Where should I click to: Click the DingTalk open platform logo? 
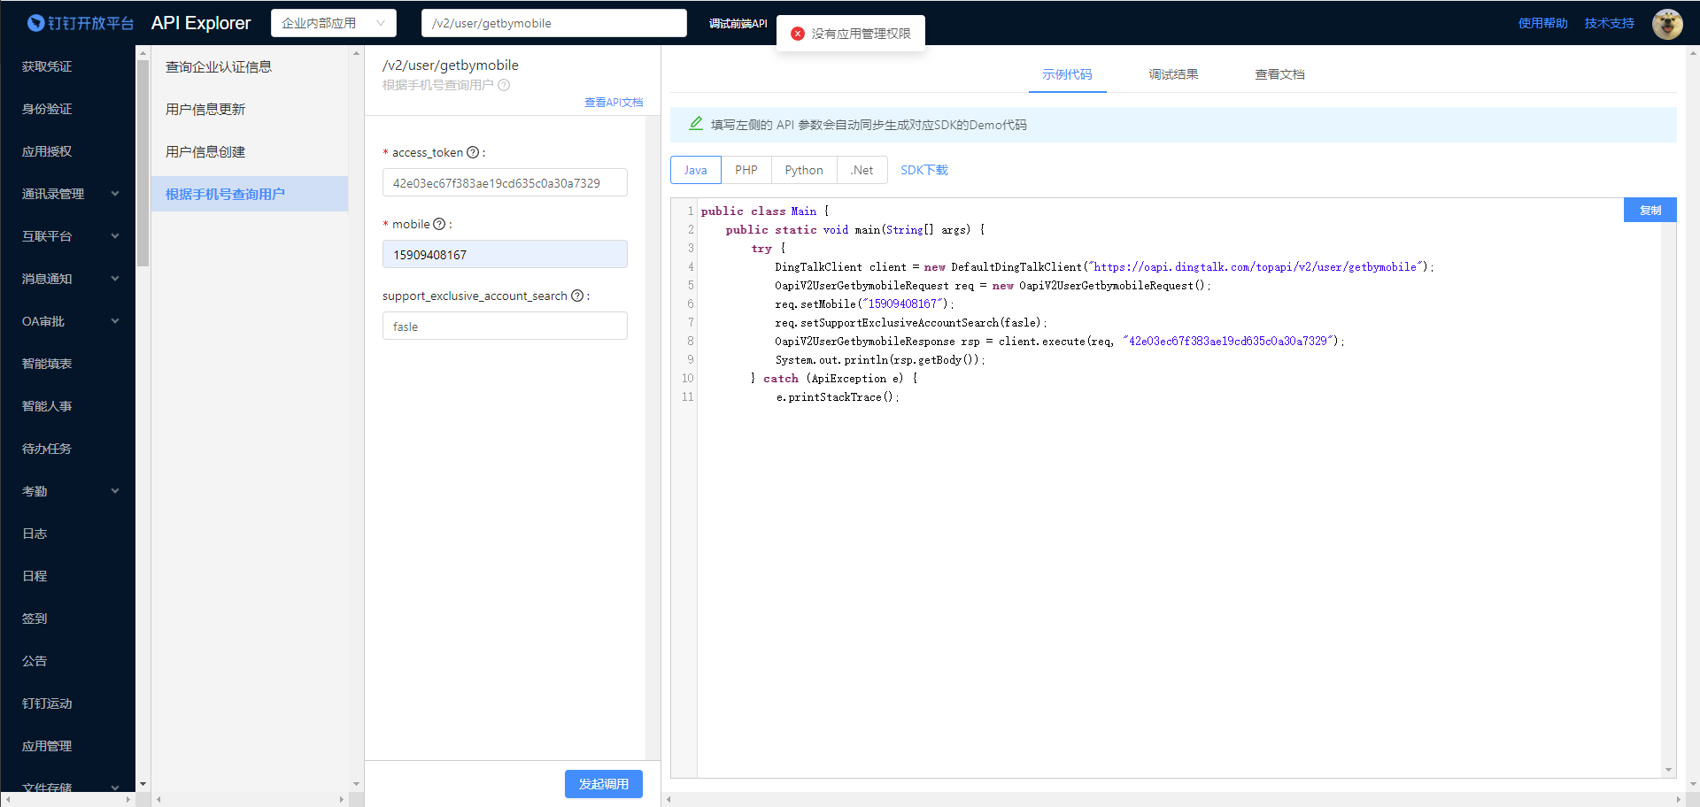(x=80, y=23)
